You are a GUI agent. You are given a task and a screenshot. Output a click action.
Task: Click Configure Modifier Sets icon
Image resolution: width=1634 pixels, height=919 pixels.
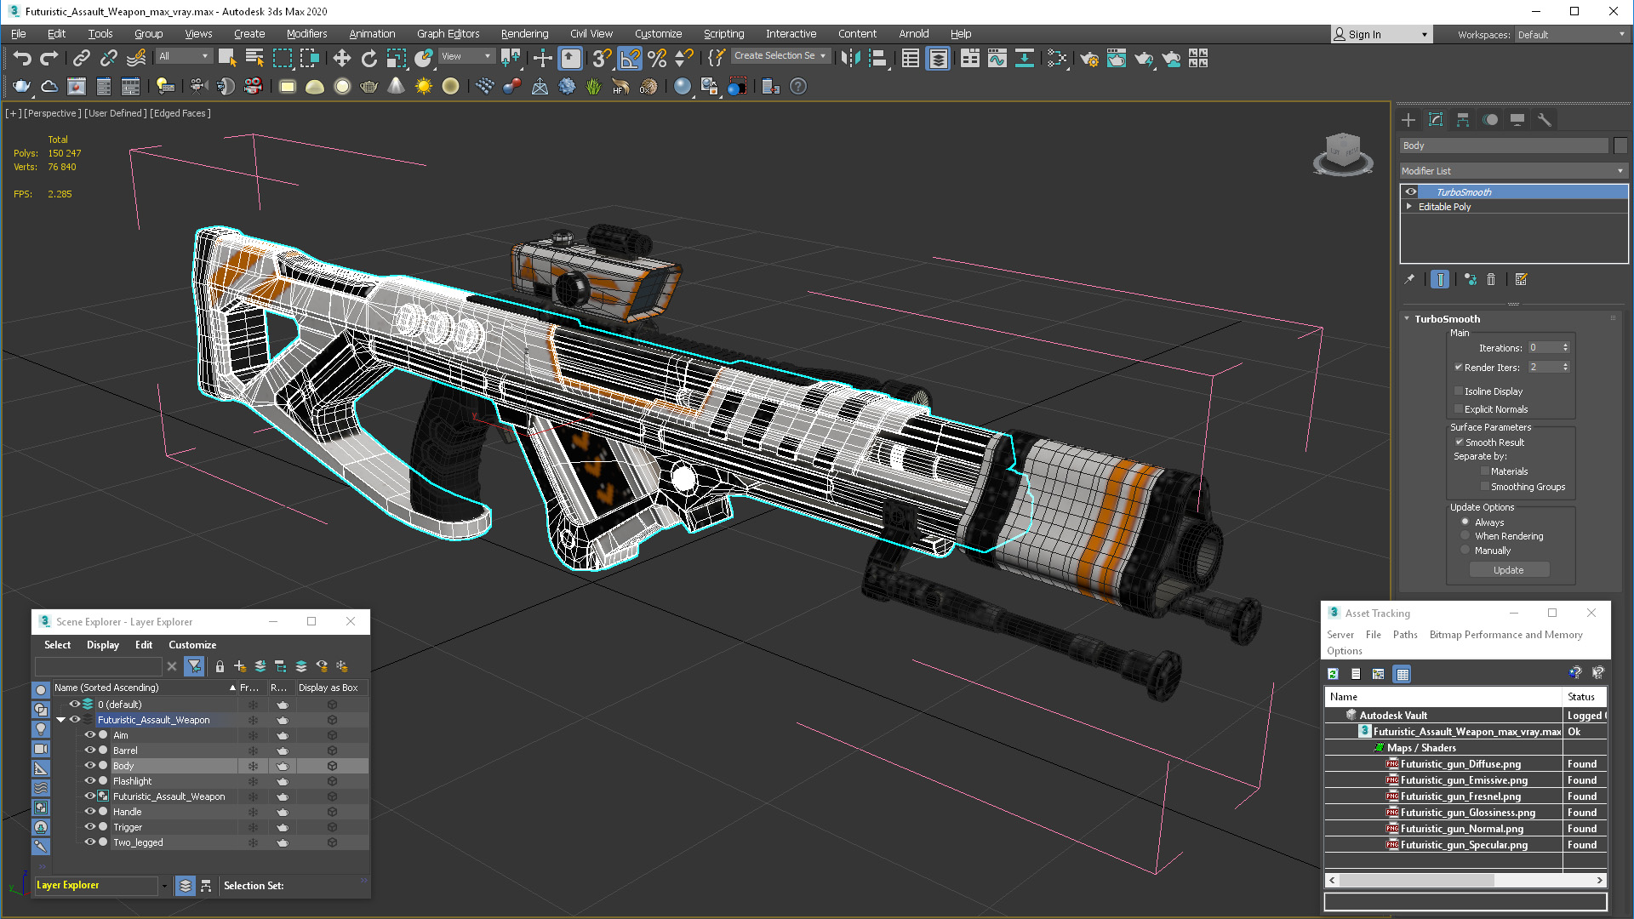tap(1522, 279)
